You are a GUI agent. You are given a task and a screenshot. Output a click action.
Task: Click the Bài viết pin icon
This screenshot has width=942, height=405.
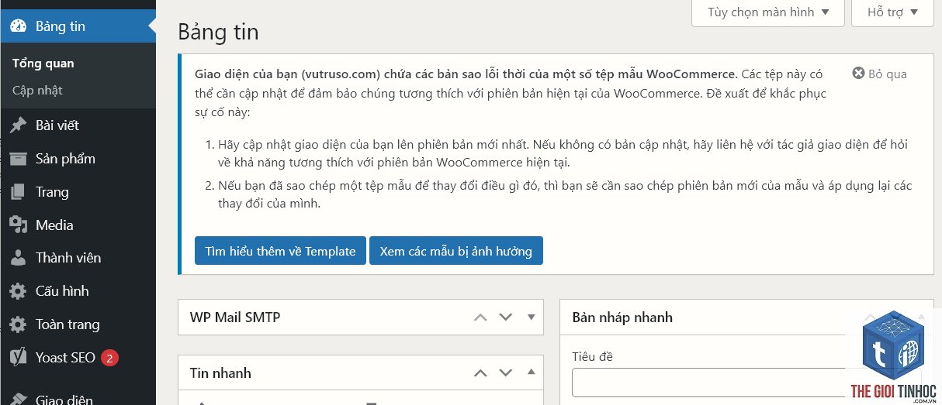(x=18, y=125)
